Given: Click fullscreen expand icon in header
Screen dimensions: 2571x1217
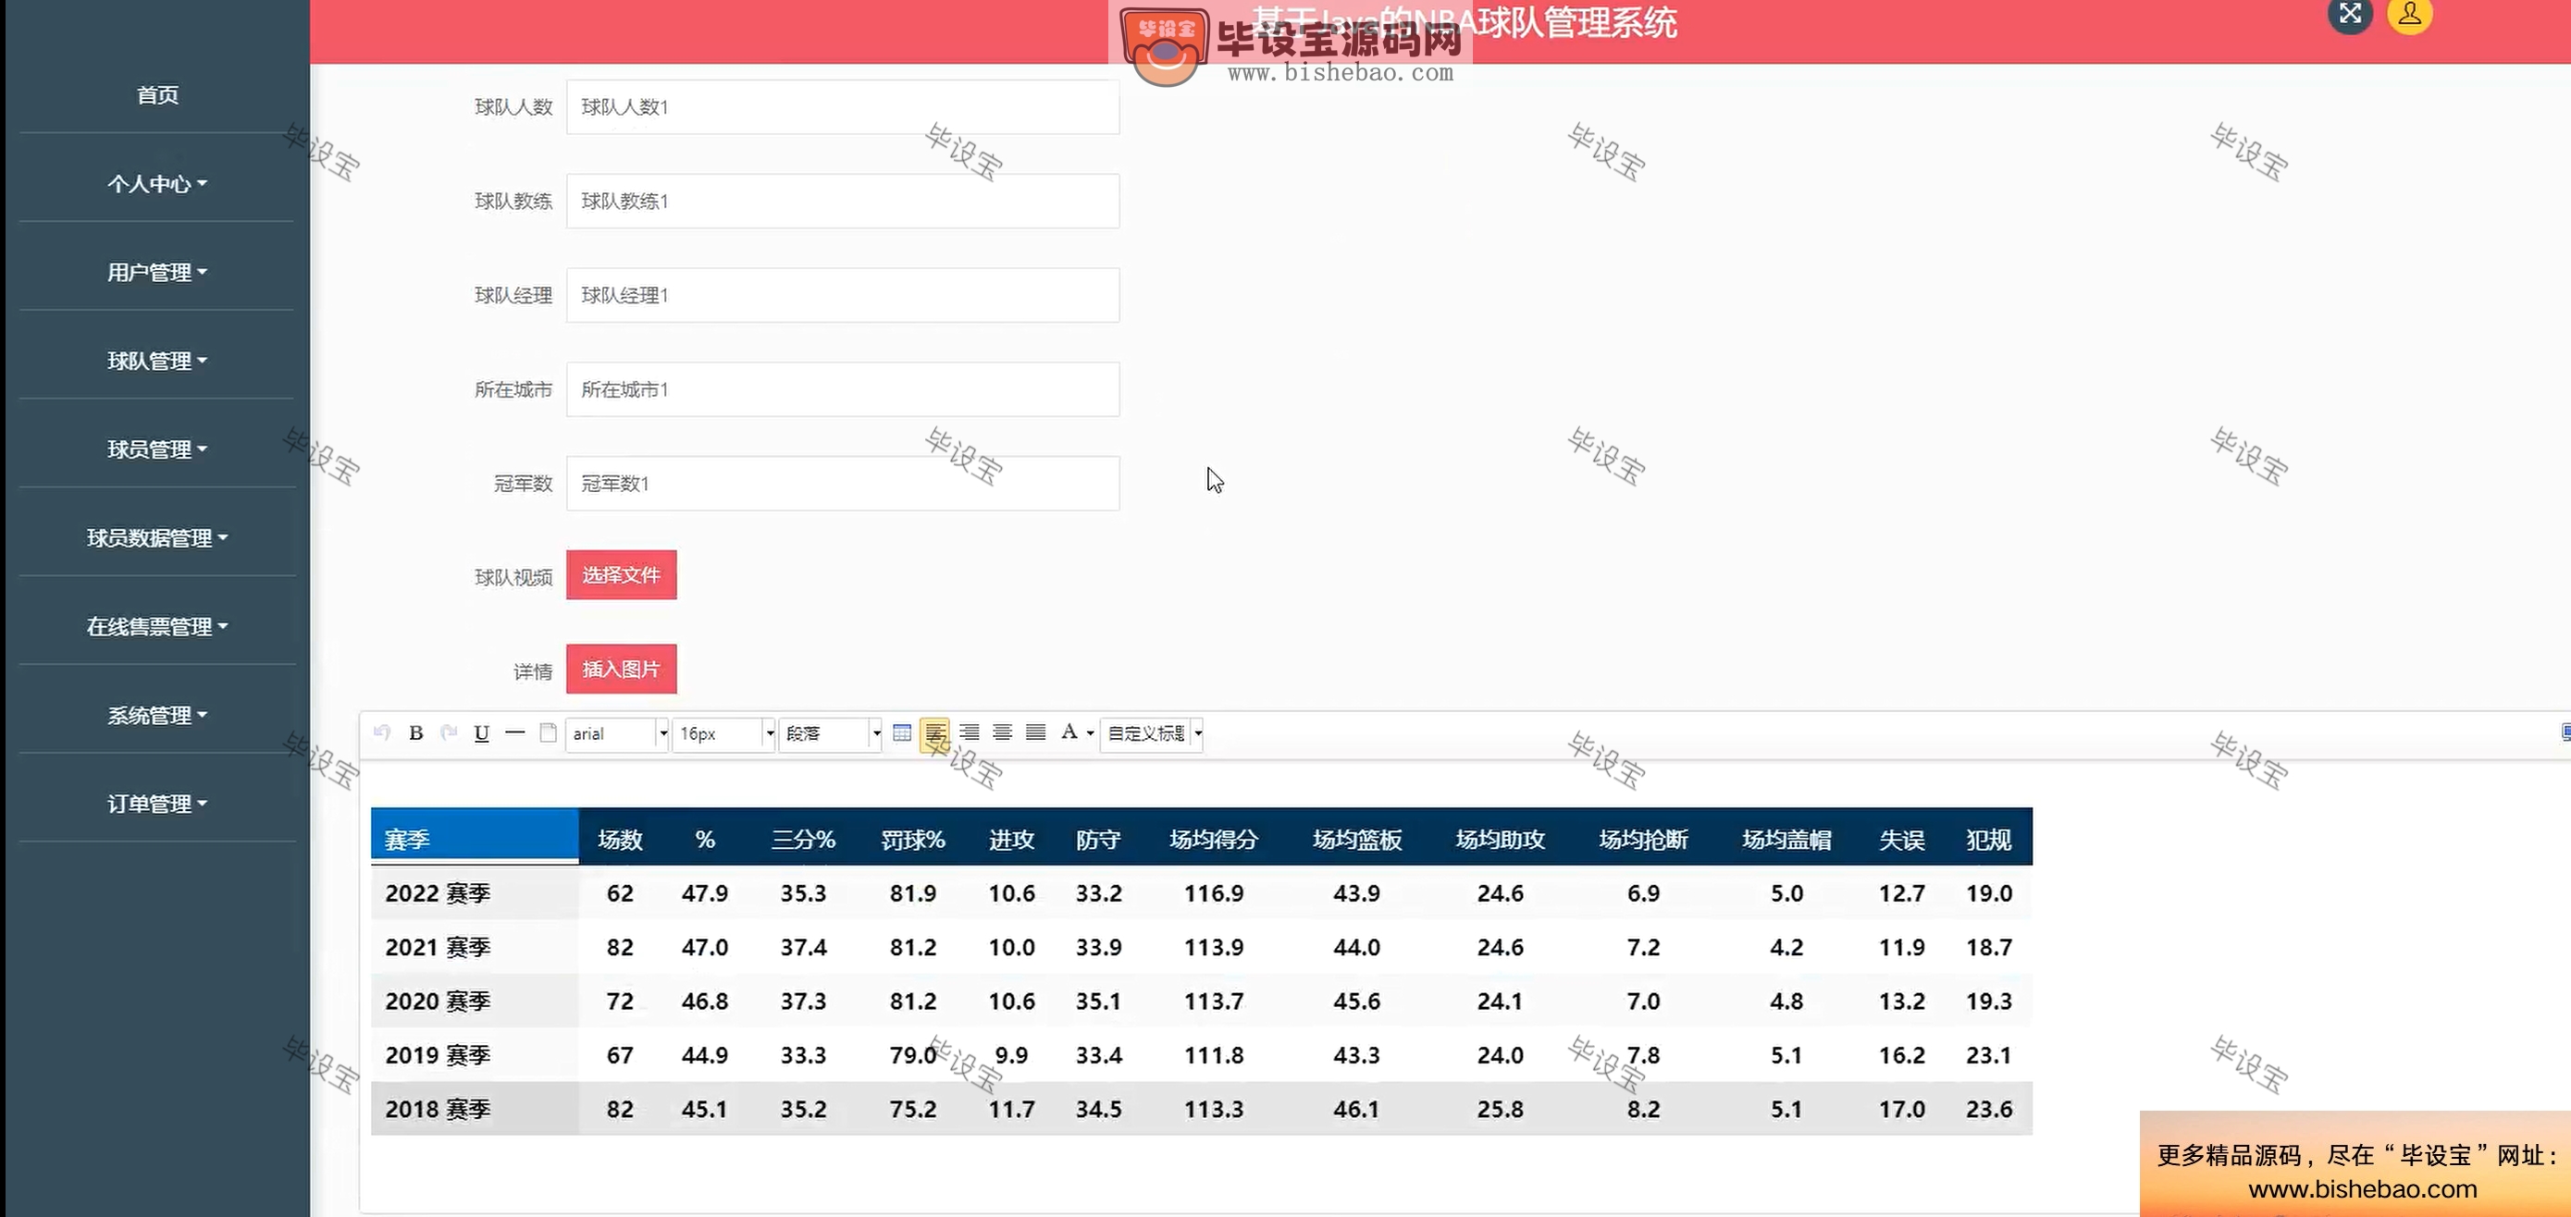Looking at the screenshot, I should (2351, 14).
